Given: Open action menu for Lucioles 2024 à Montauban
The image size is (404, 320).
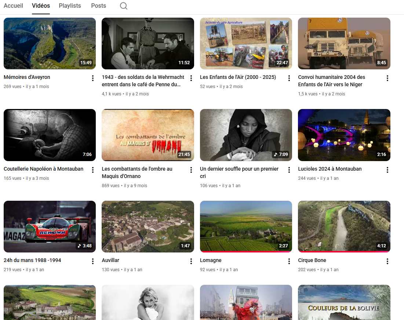Looking at the screenshot, I should [387, 170].
